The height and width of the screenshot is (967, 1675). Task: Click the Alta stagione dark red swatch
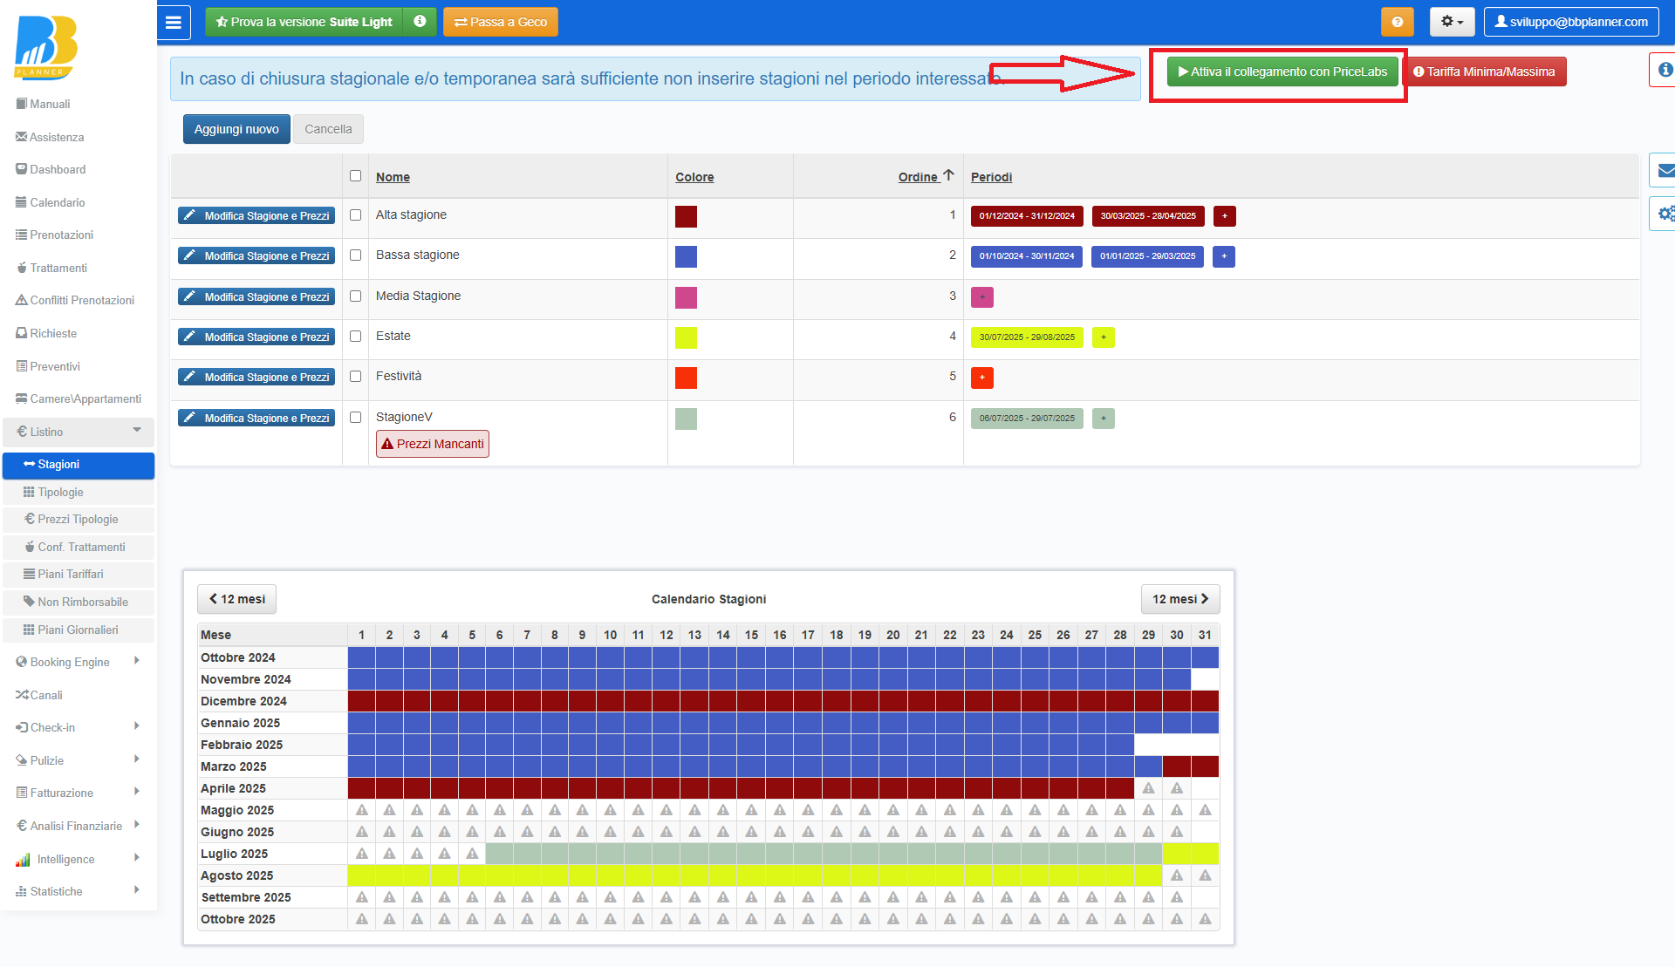coord(686,216)
